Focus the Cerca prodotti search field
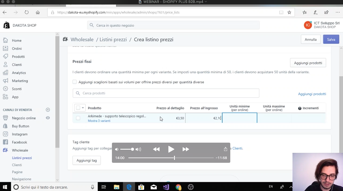Screen dimensions: 343x191 coord(166,93)
